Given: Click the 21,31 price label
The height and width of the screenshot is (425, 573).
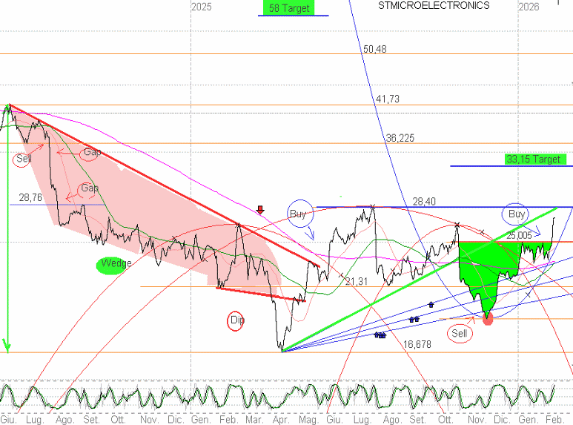Looking at the screenshot, I should pyautogui.click(x=357, y=282).
